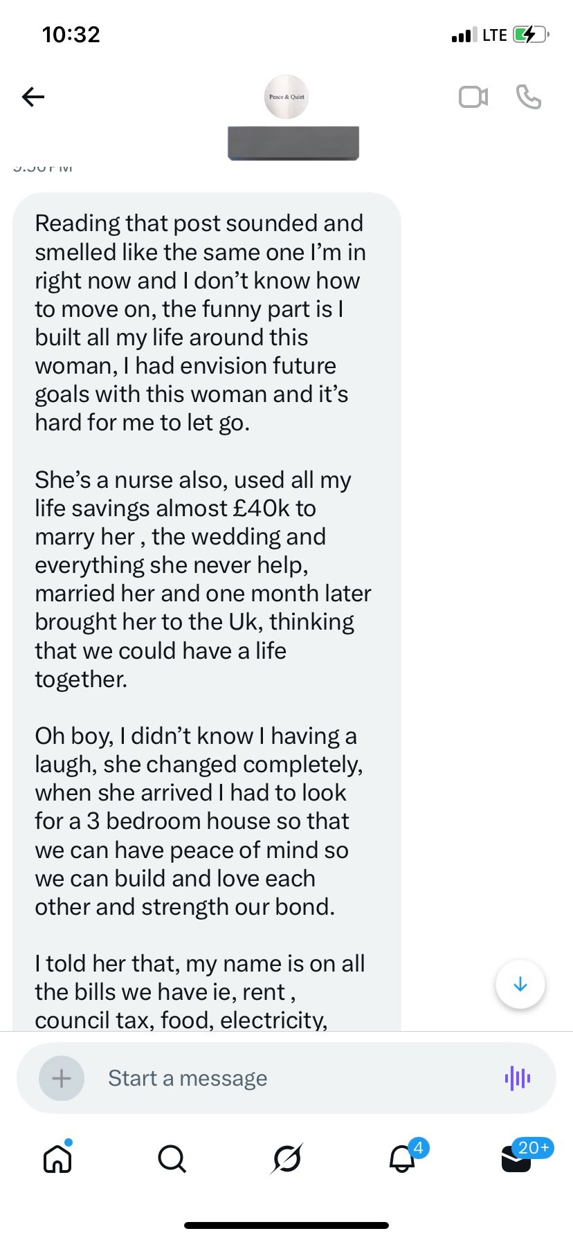Tap the home indicator bar at bottom
573x1240 pixels.
[x=286, y=1225]
